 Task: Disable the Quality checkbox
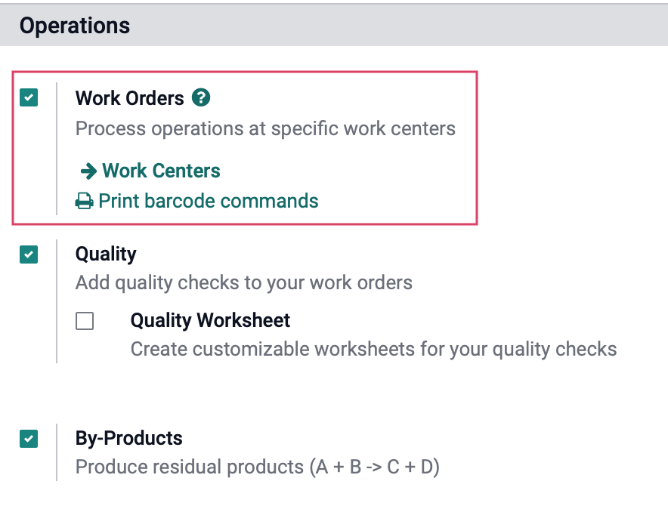click(x=29, y=254)
